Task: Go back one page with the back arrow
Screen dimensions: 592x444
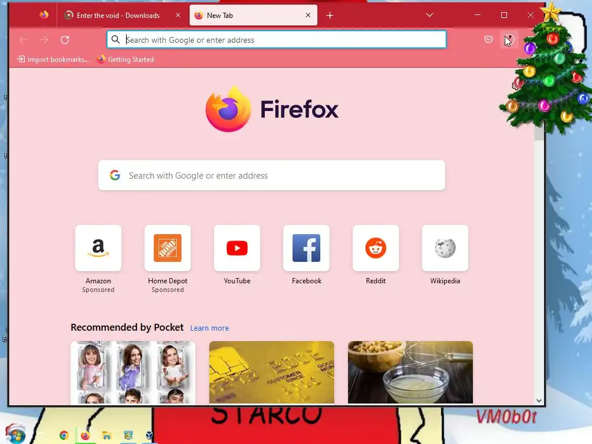Action: [x=23, y=40]
